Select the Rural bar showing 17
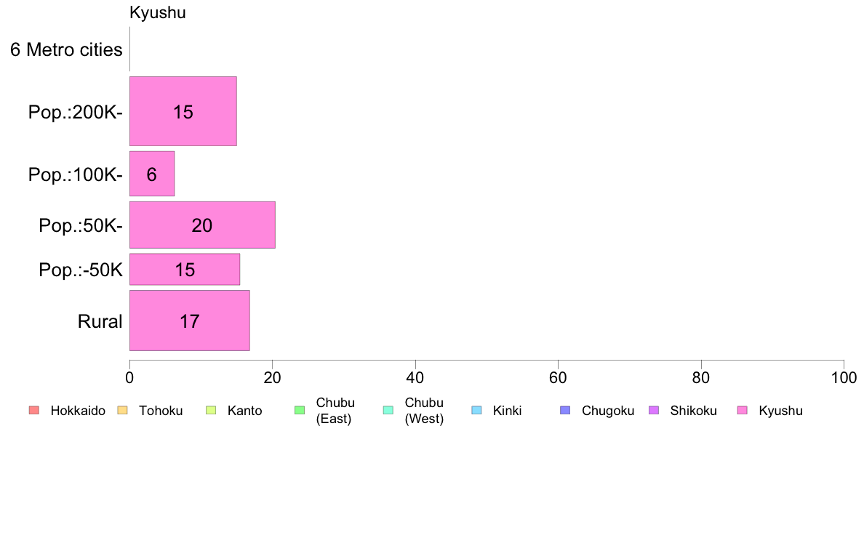864x535 pixels. [190, 321]
